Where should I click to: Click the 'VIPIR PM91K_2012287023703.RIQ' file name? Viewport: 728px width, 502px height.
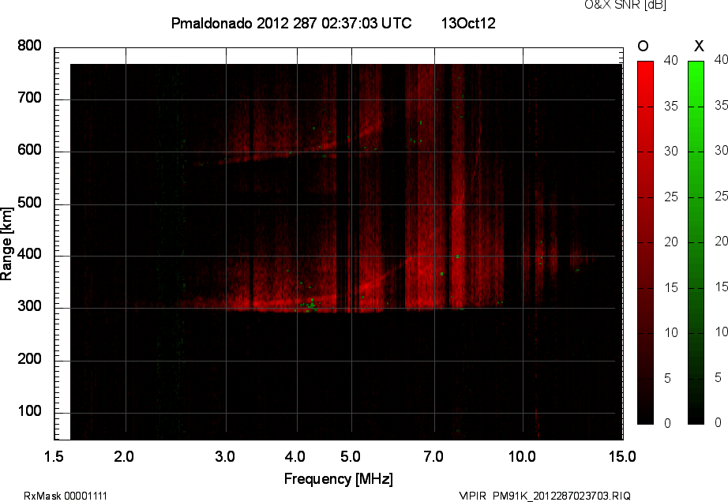545,496
